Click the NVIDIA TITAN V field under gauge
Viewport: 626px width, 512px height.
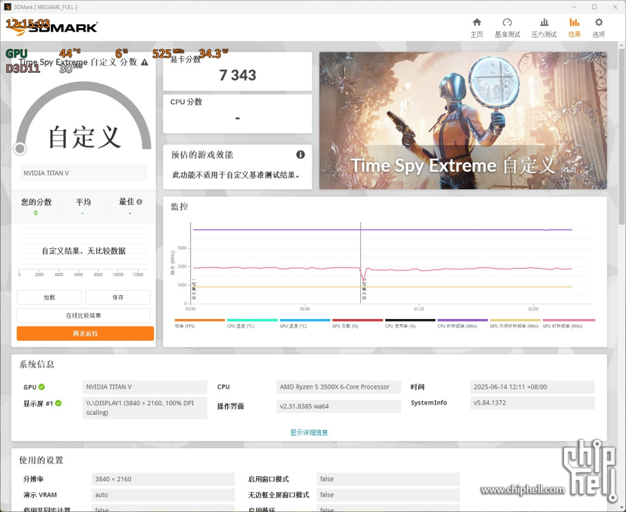tap(84, 173)
